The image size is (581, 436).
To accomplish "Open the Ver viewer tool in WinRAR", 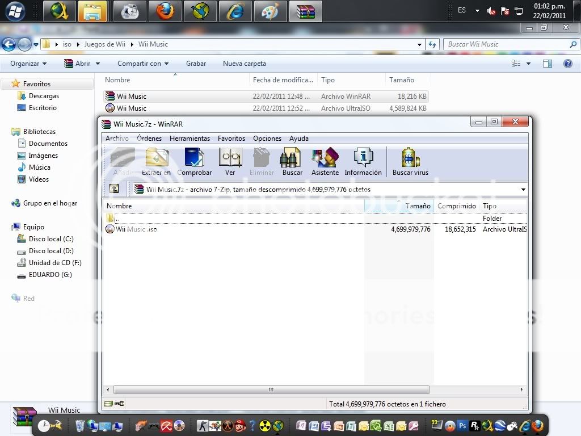I will tap(230, 162).
